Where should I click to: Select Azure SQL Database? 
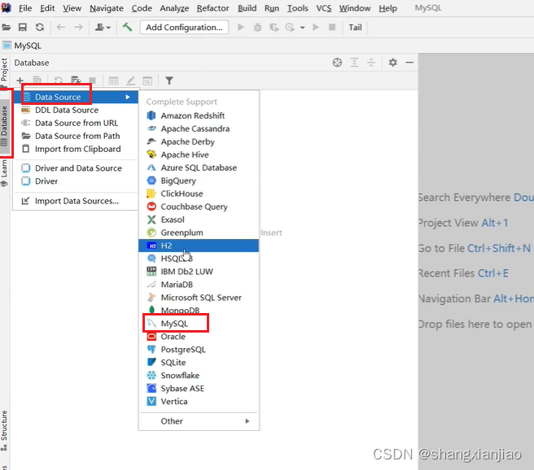pyautogui.click(x=199, y=168)
